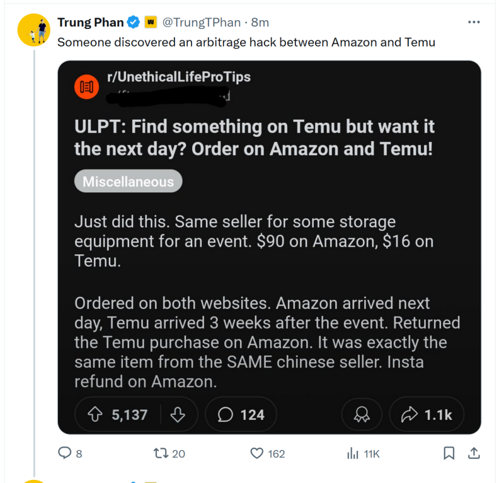Image resolution: width=504 pixels, height=483 pixels.
Task: Open the tweet's share icon
Action: click(474, 453)
